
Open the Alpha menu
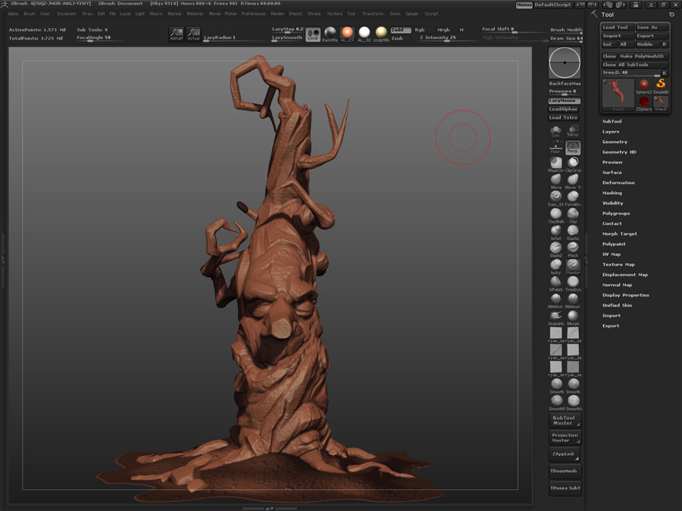pyautogui.click(x=13, y=14)
